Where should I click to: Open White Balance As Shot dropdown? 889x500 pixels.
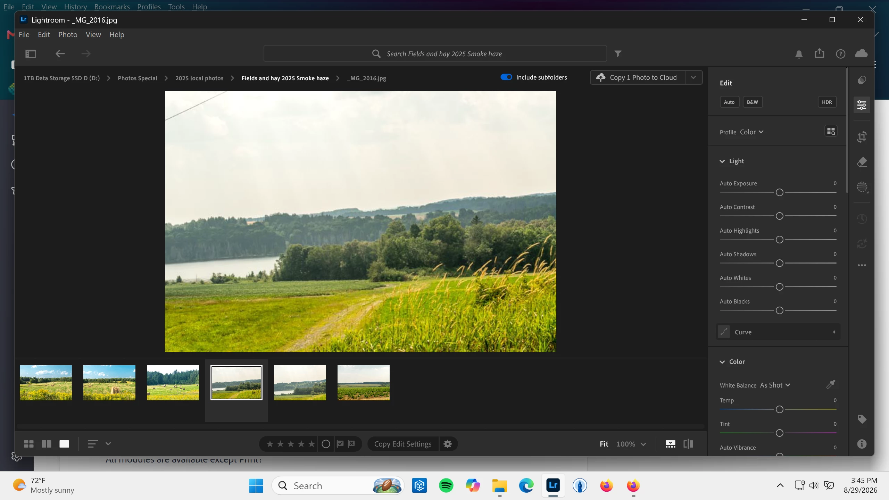click(775, 385)
